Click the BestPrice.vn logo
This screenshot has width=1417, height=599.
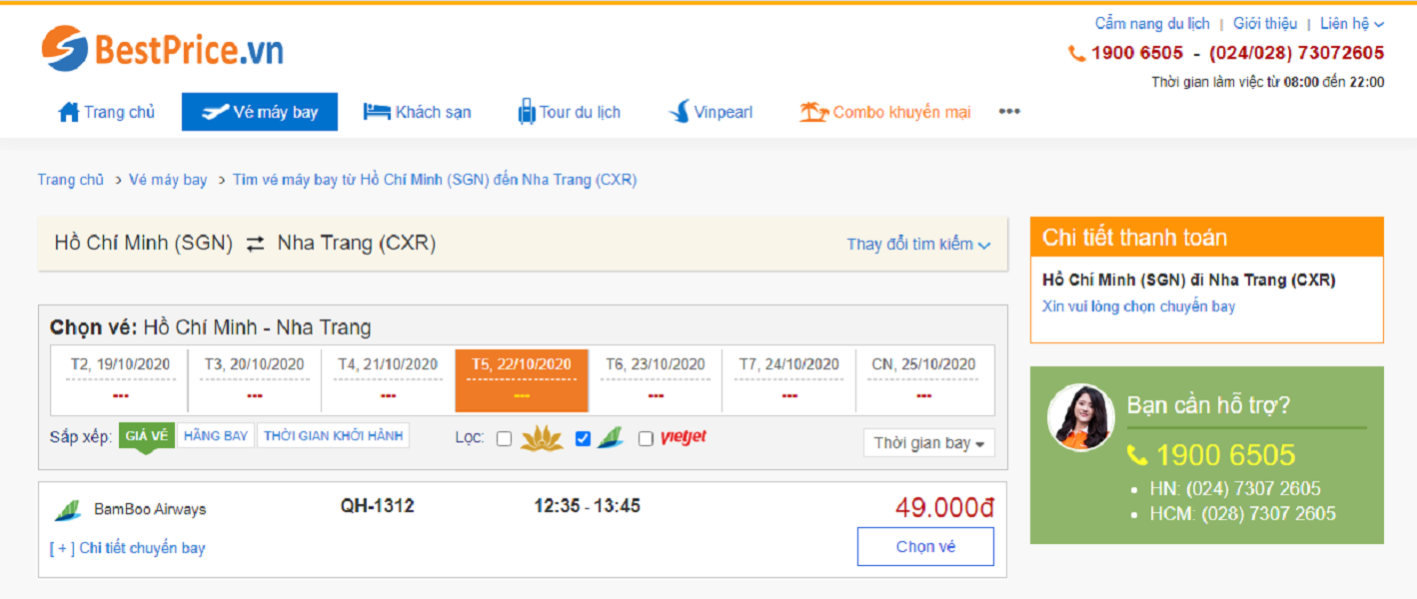pyautogui.click(x=162, y=49)
